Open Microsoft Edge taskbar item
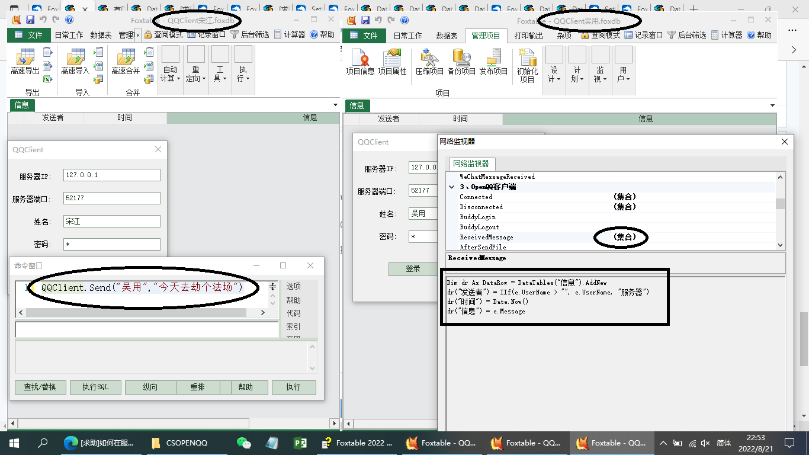This screenshot has height=455, width=809. click(101, 443)
